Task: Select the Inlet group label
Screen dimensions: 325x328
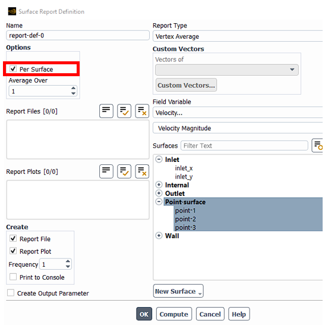Action: tap(172, 160)
